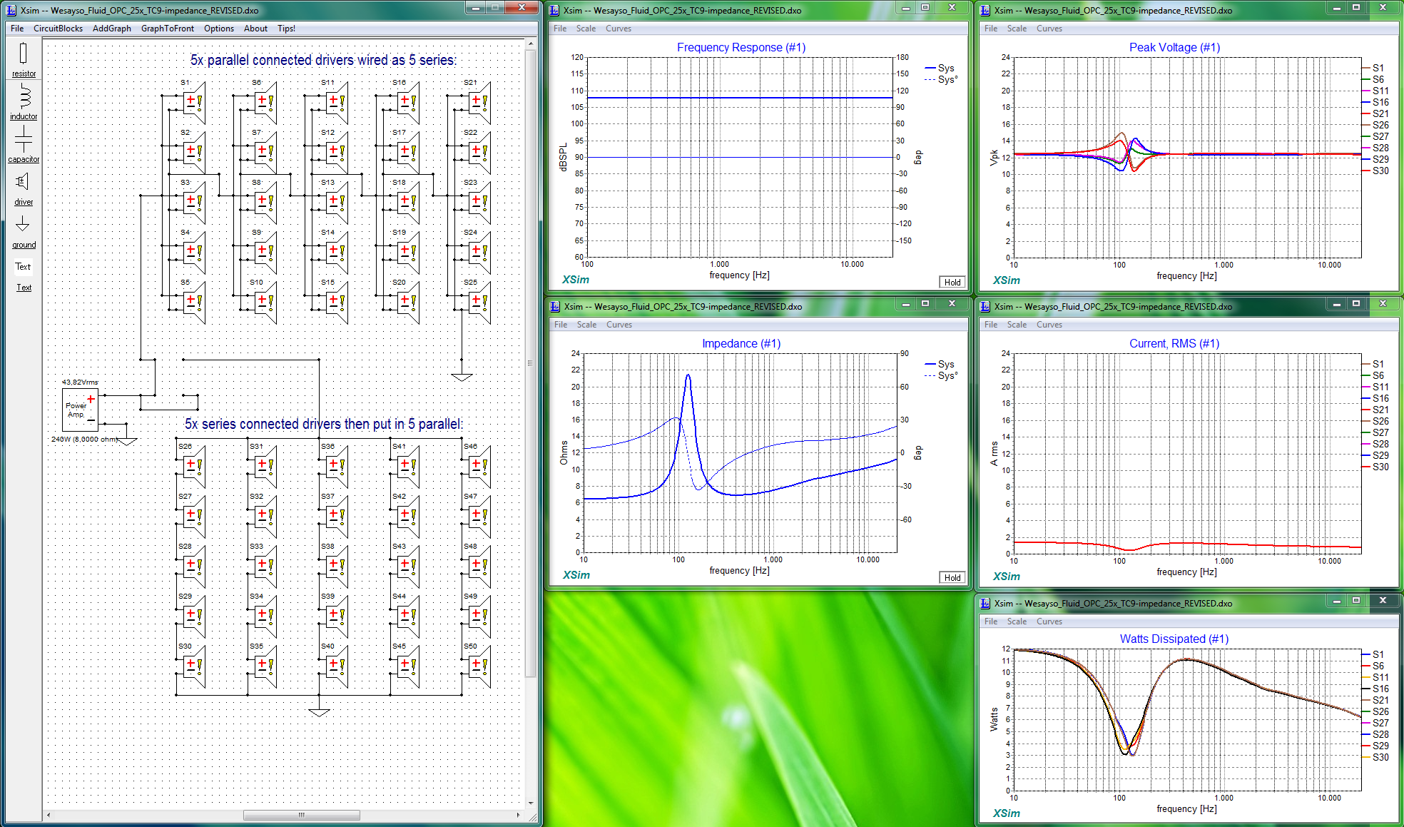Click driver S47 speaker symbol
The height and width of the screenshot is (827, 1404).
tap(479, 517)
